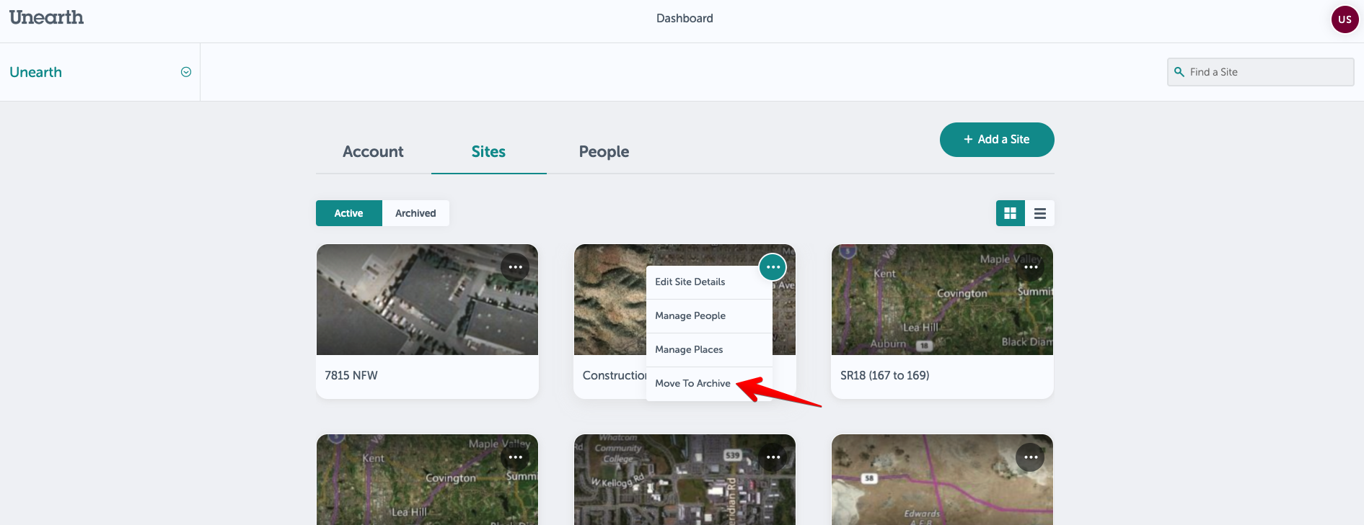This screenshot has height=525, width=1364.
Task: Open the Whatcom Community College aerial thumbnail
Action: tap(685, 480)
